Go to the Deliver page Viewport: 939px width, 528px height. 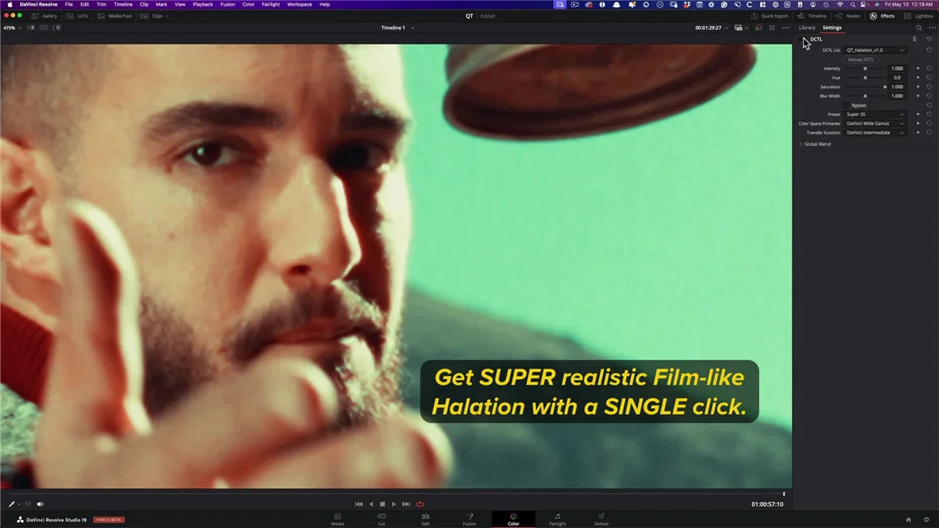[x=601, y=518]
